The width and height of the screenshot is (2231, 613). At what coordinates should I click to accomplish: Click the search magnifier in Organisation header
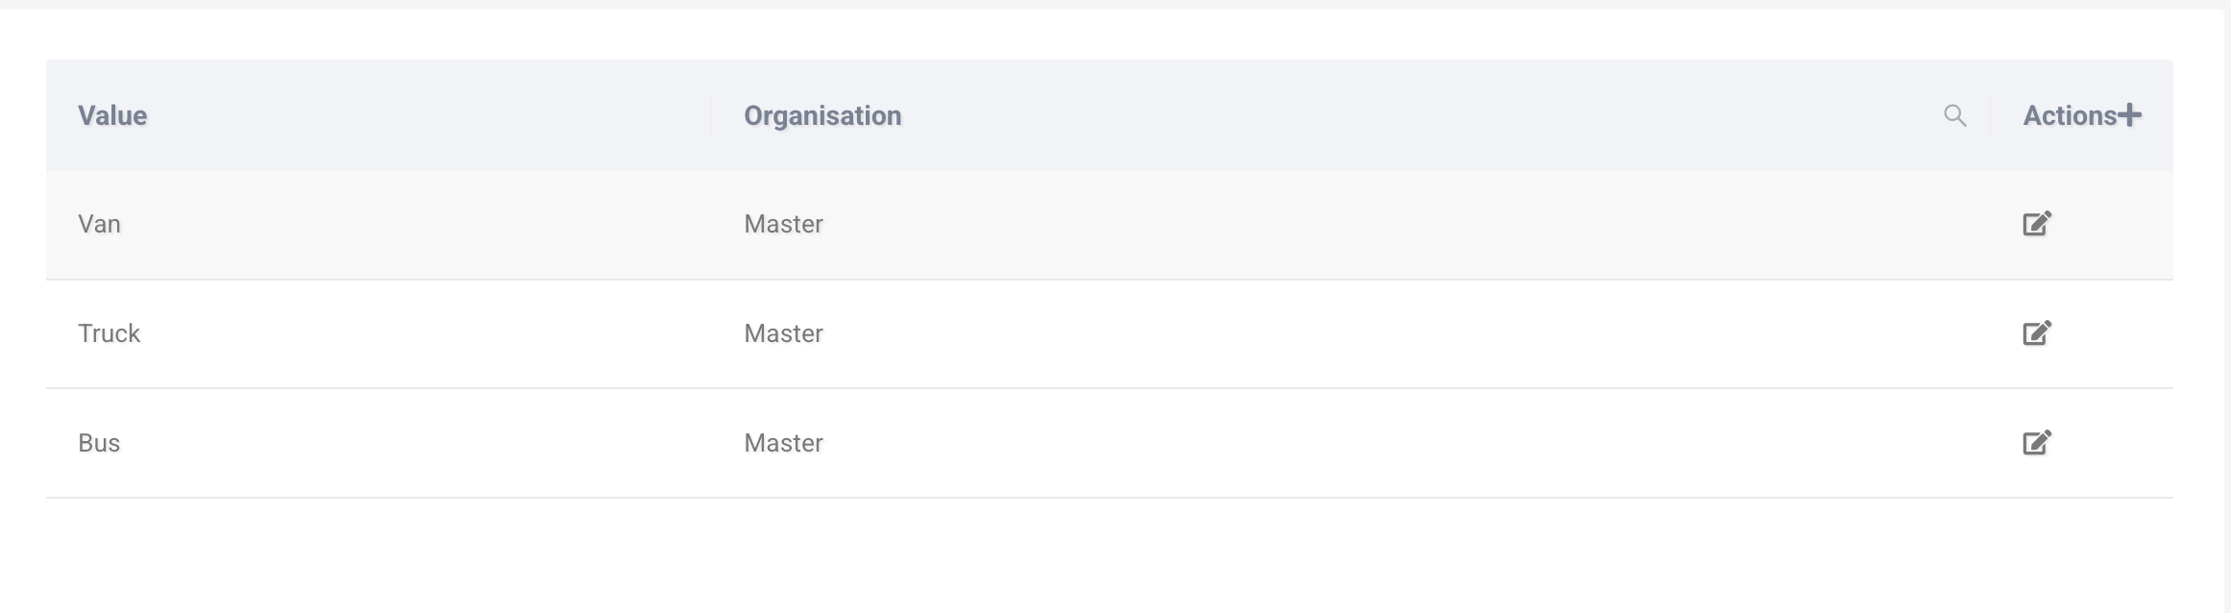click(x=1954, y=115)
